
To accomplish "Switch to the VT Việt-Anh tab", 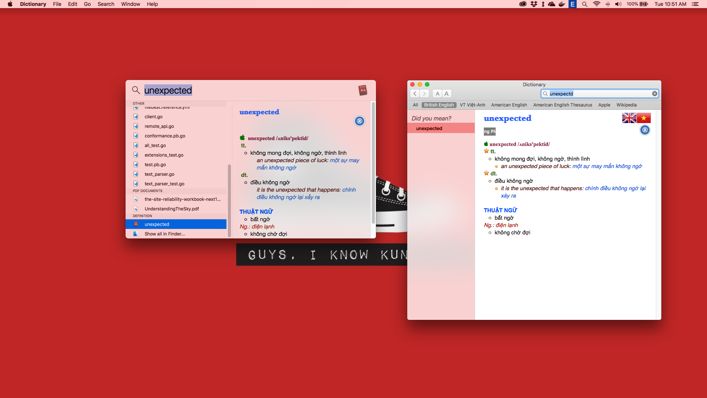I will tap(472, 105).
